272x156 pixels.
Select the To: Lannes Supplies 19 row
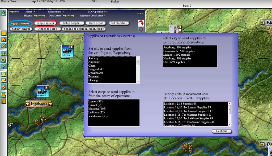tap(196, 107)
